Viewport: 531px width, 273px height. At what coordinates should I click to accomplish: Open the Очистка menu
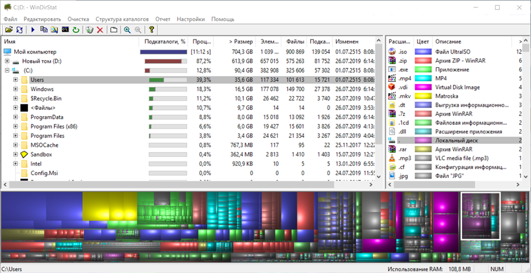(x=79, y=19)
